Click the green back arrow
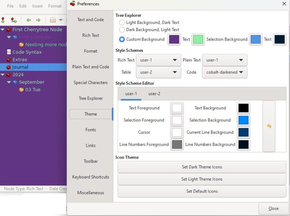The image size is (290, 216). point(28,20)
